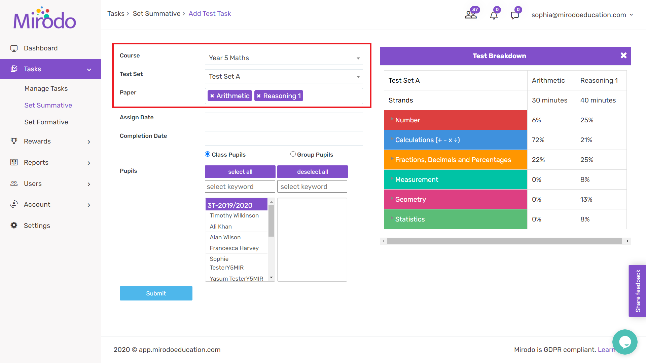646x363 pixels.
Task: Click the select all pupils button
Action: click(240, 172)
